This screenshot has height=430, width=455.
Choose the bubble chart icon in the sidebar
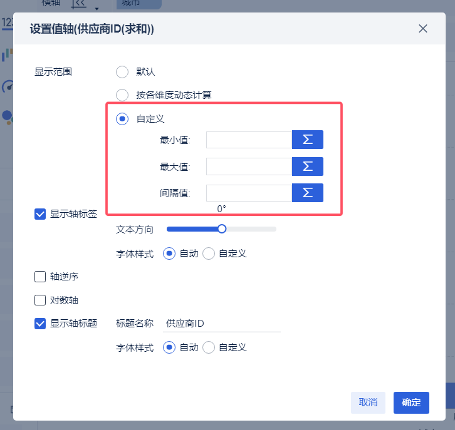click(x=7, y=116)
